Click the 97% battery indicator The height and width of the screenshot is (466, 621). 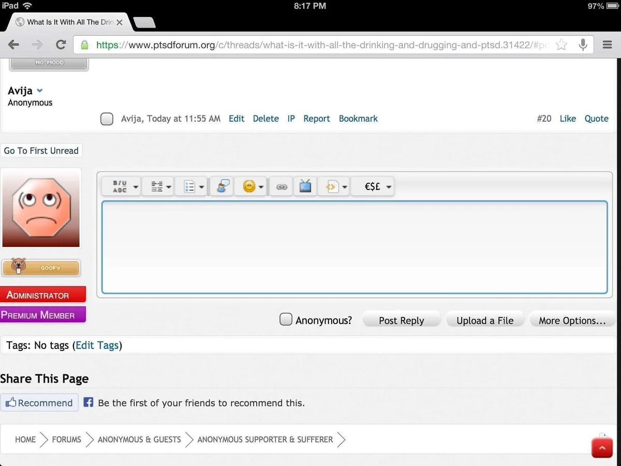(x=603, y=6)
